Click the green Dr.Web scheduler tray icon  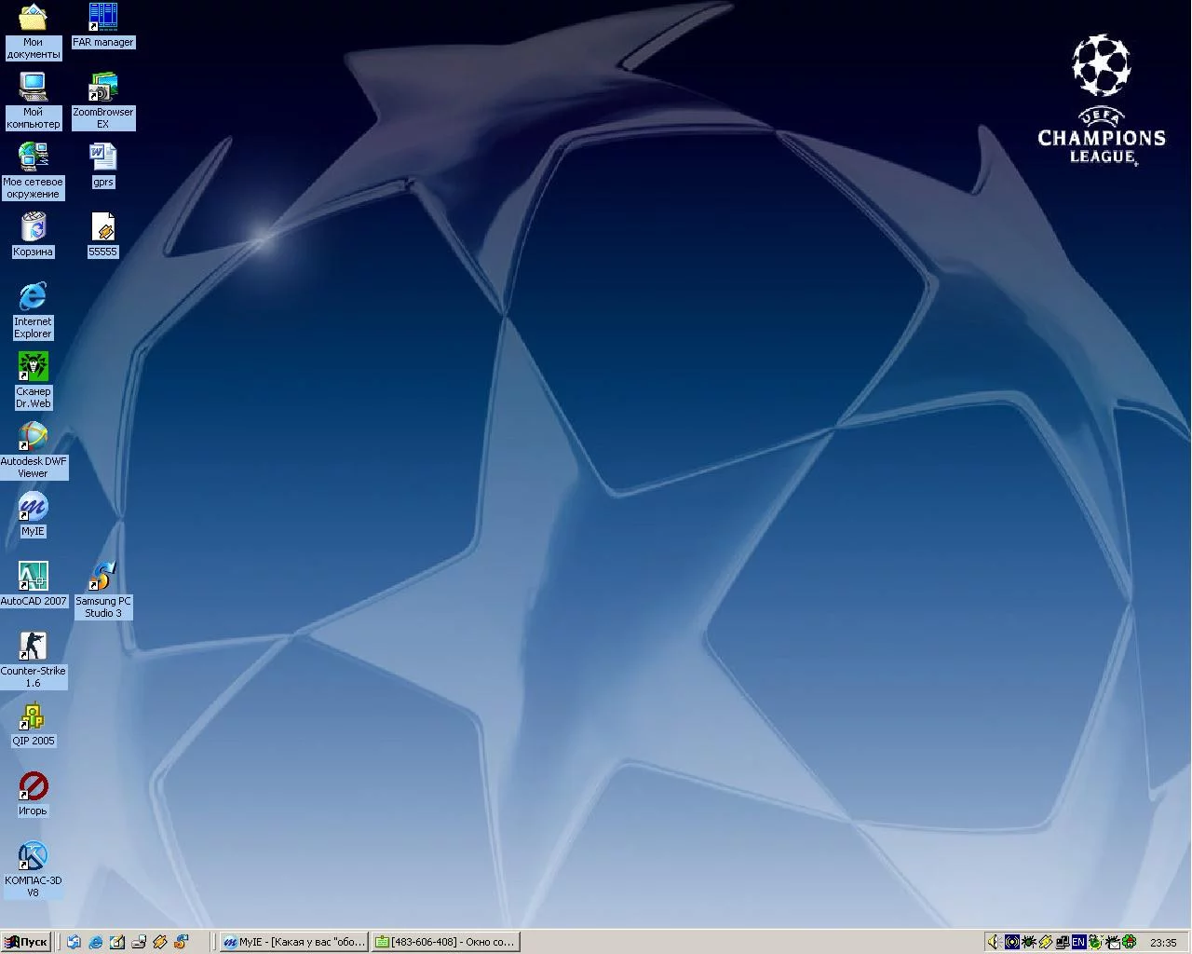tap(1095, 942)
